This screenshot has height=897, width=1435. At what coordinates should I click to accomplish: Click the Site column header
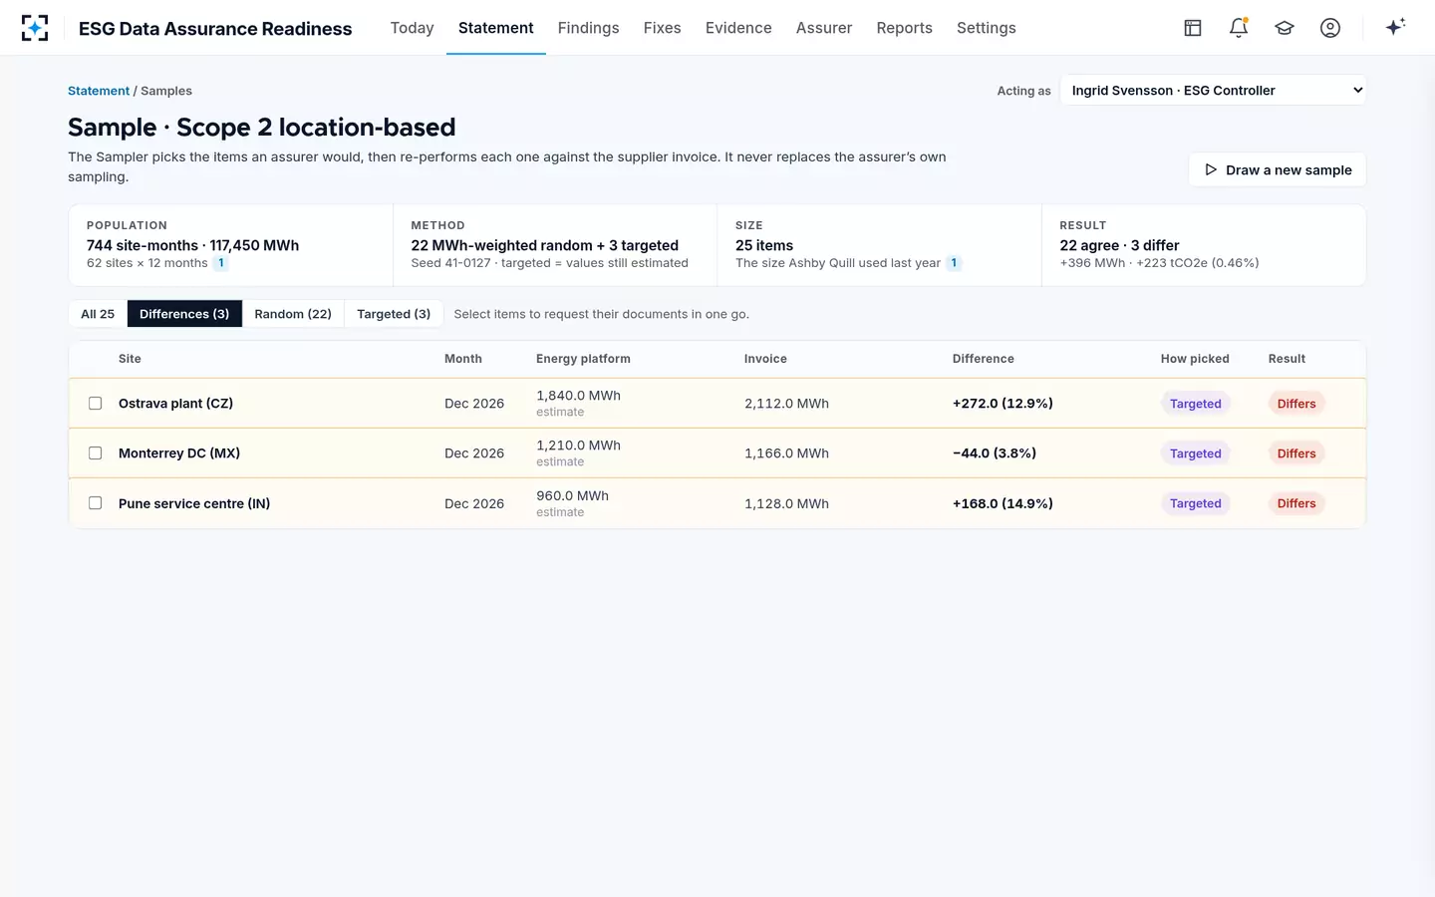coord(130,359)
